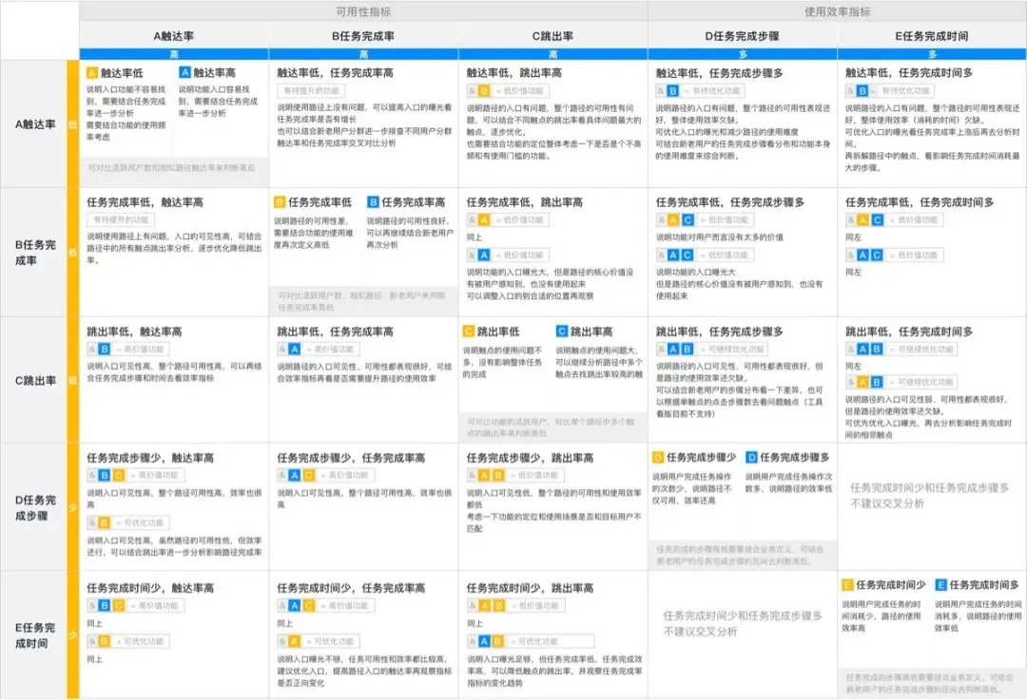Click the heading 触达率低，跳出率高

514,72
